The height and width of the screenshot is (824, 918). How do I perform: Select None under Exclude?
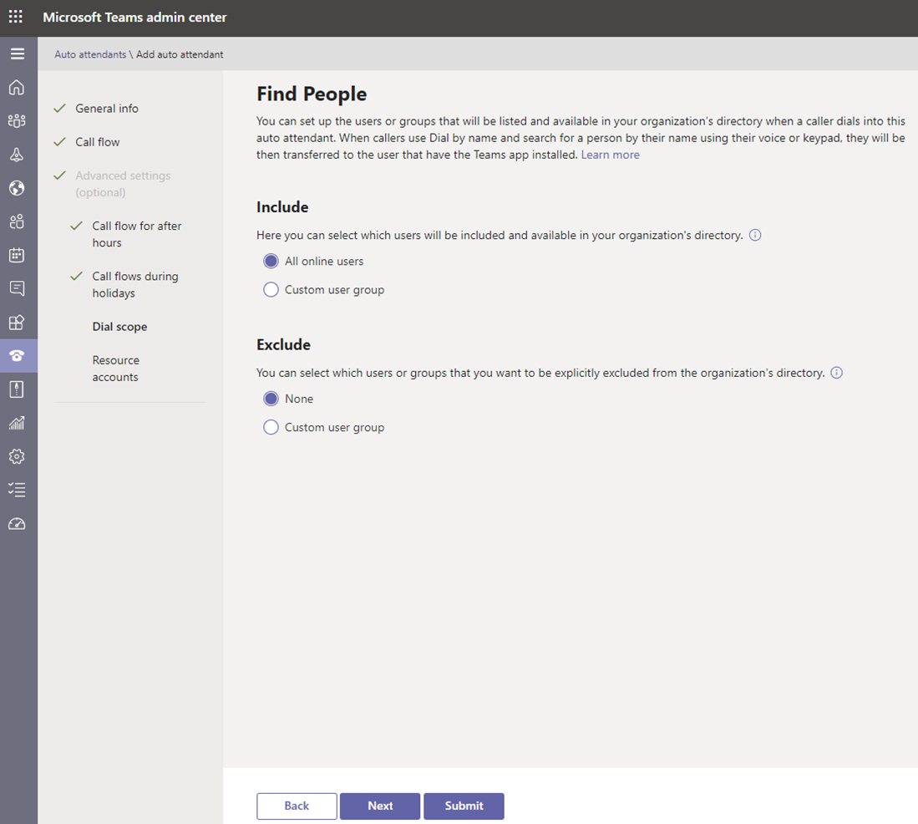point(271,399)
